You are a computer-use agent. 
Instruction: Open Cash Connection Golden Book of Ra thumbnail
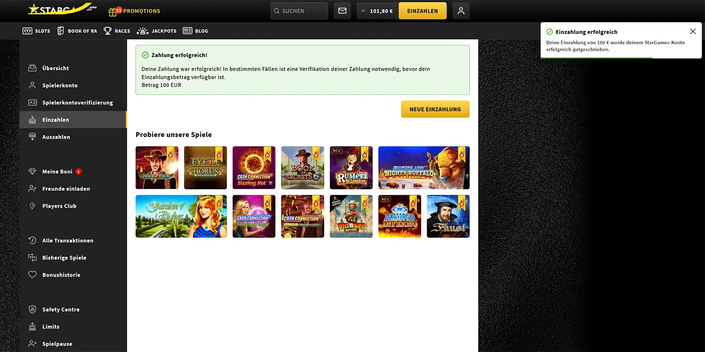[303, 216]
